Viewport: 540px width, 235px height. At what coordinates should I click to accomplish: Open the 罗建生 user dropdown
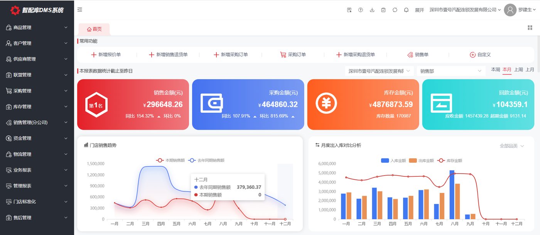527,10
